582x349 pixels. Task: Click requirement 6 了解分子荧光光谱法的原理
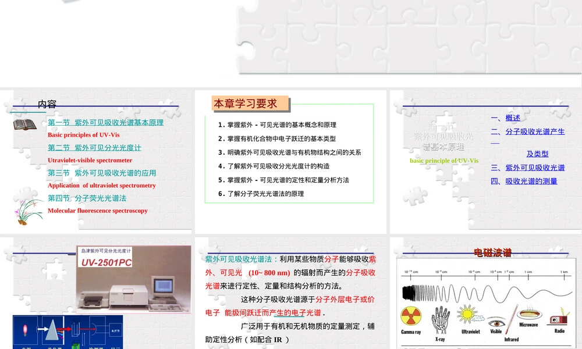click(261, 194)
